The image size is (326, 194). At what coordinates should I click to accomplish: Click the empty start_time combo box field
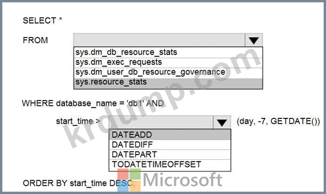pos(161,122)
